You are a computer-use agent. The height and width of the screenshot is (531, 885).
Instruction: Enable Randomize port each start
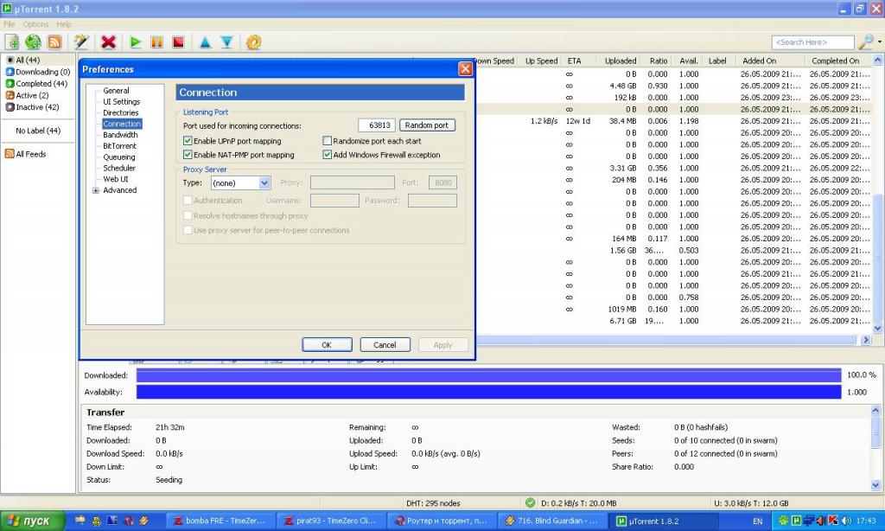pos(327,141)
